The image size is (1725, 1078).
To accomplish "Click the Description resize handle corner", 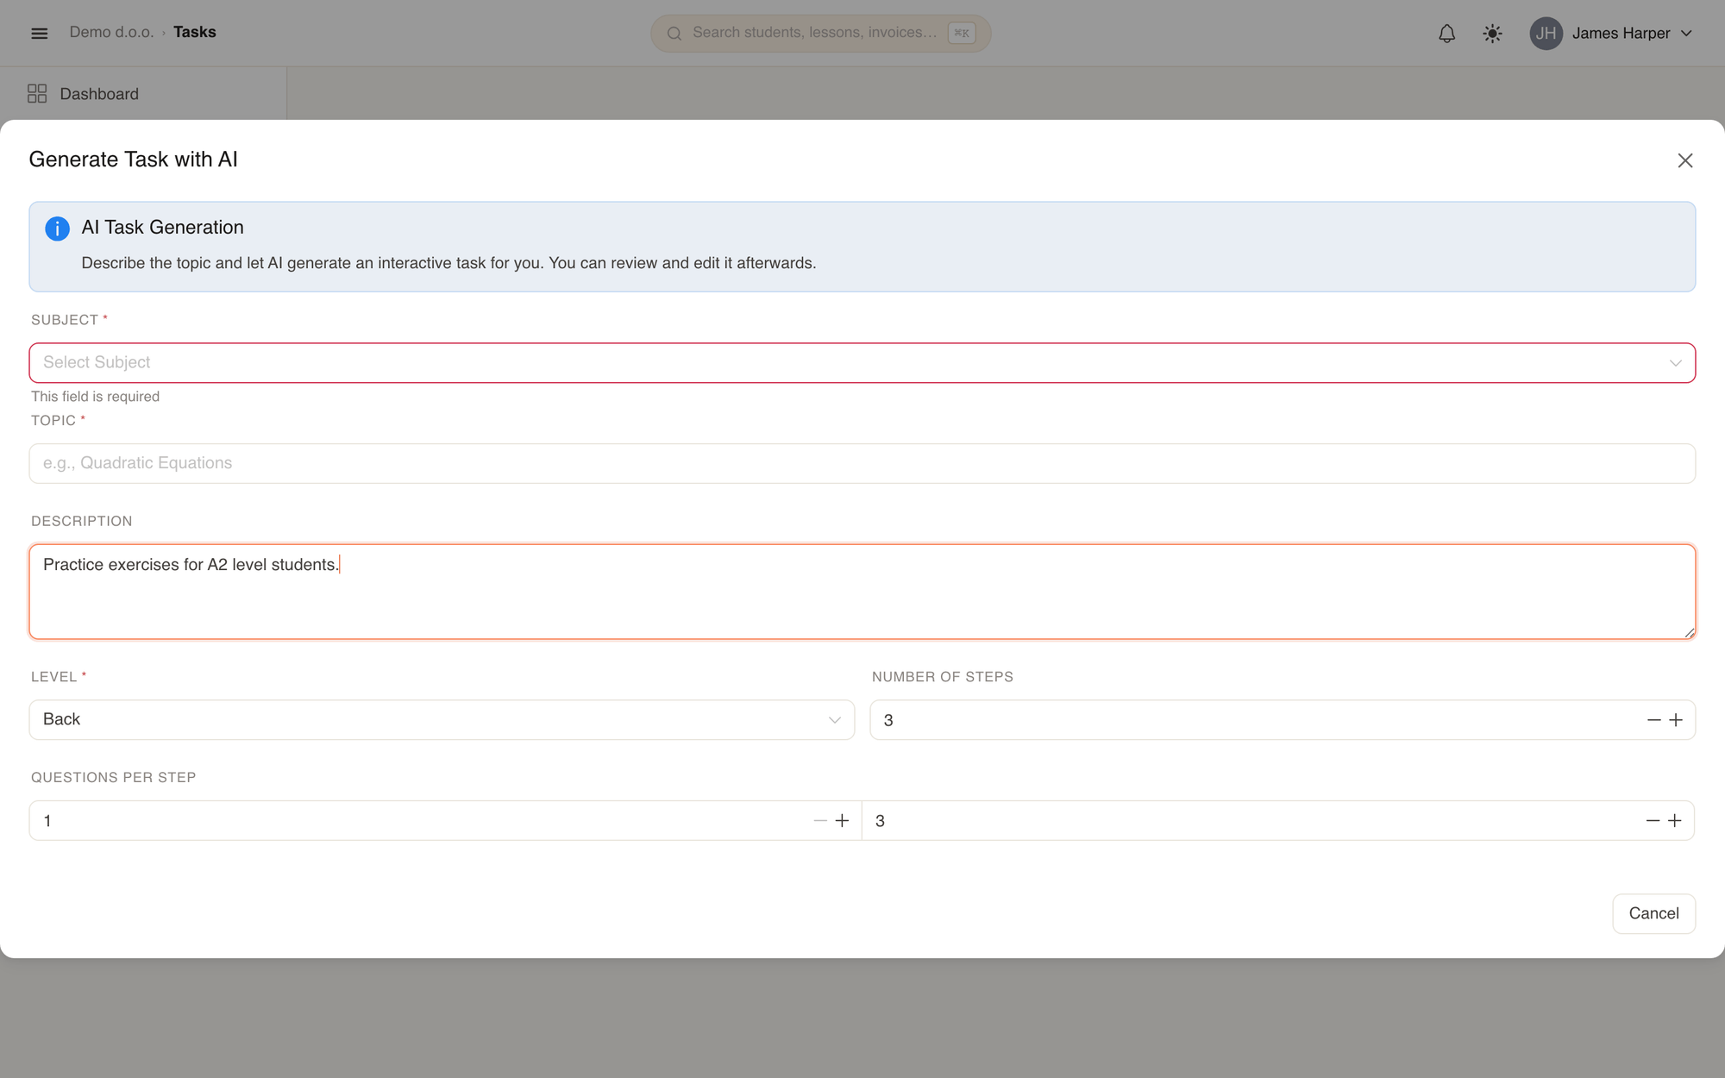I will tap(1689, 633).
